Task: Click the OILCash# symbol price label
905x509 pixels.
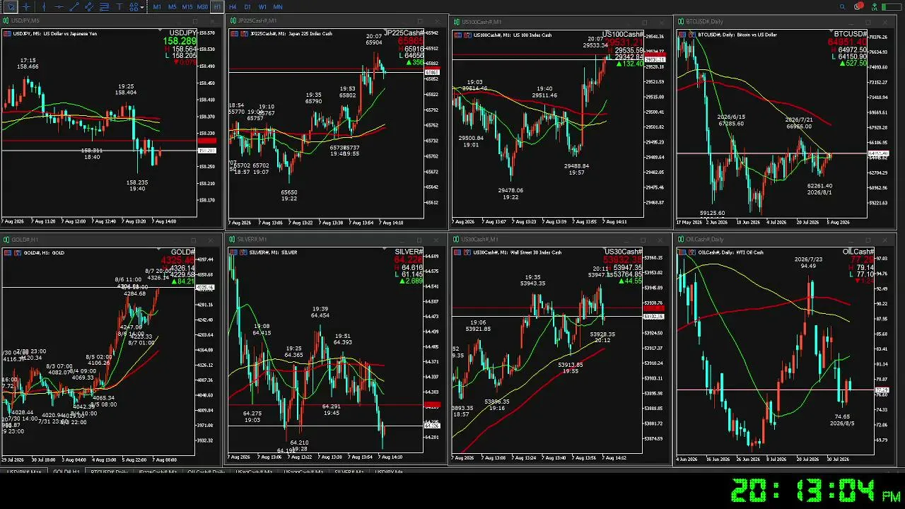Action: pos(858,252)
